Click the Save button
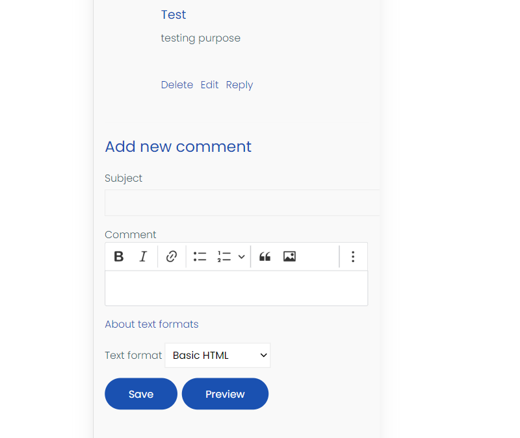Viewport: 520px width, 438px height. [140, 393]
